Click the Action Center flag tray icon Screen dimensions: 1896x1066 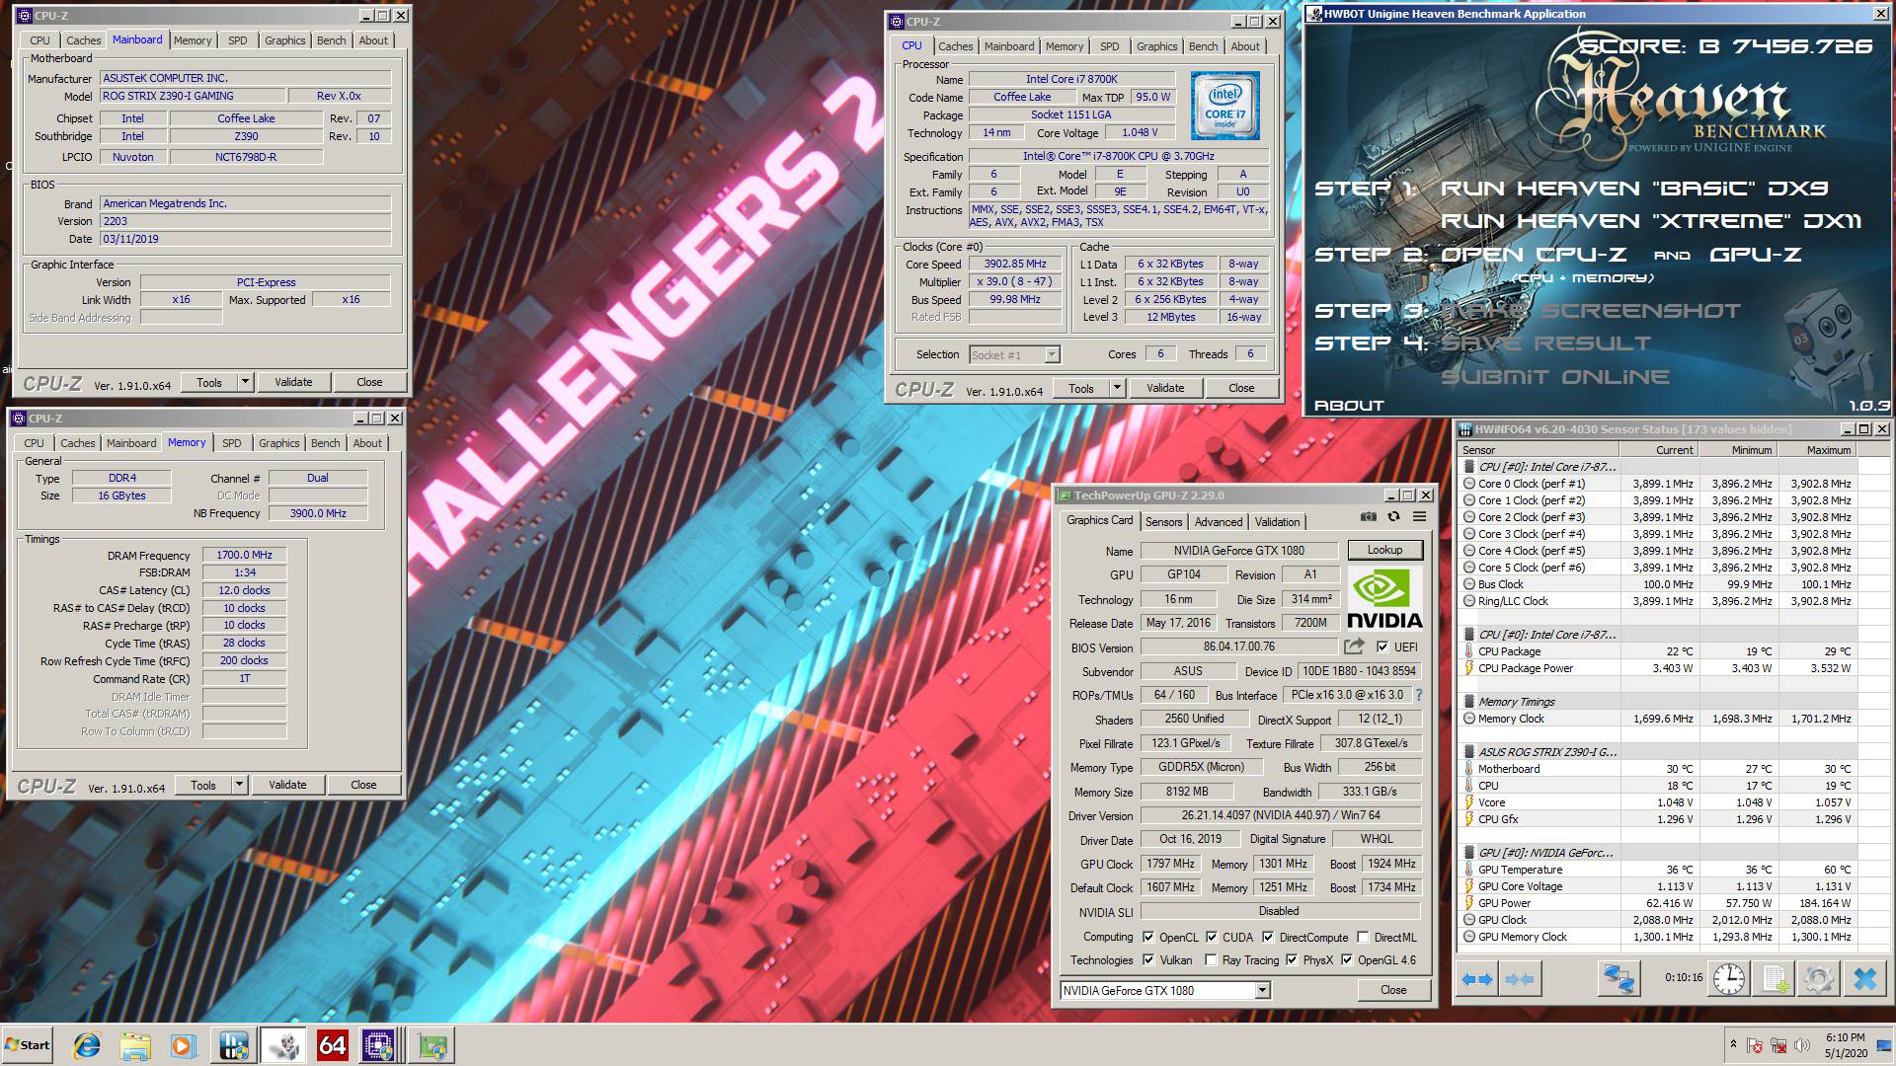click(1755, 1045)
